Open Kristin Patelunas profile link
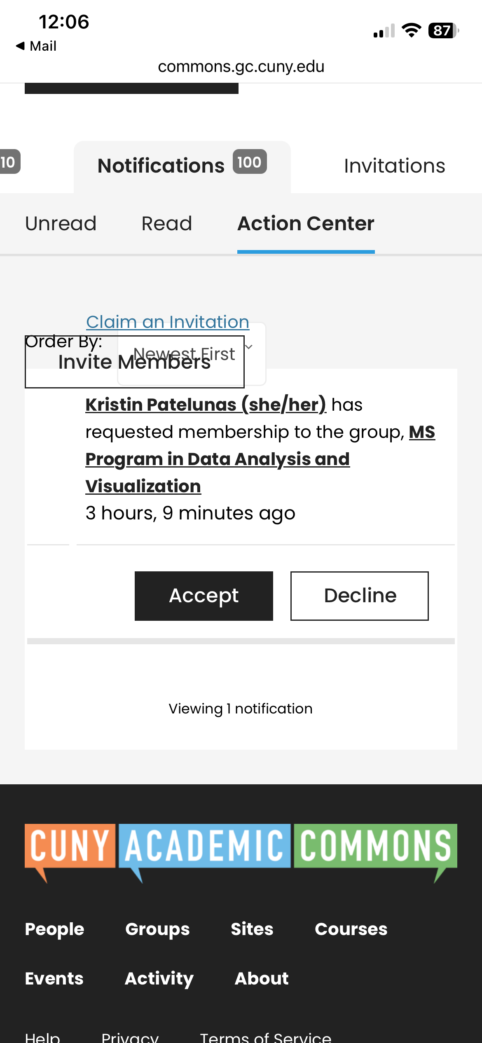 click(x=206, y=405)
